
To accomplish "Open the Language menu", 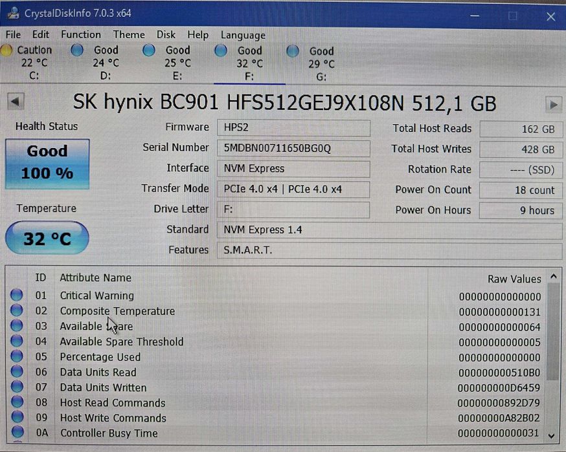I will 243,36.
